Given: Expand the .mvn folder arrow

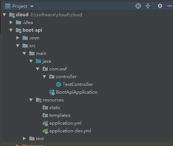Looking at the screenshot, I should click(18, 38).
